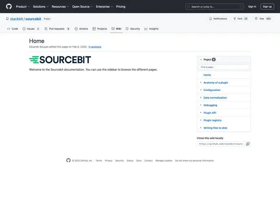Click the Security tab shield icon
The image size is (280, 208).
point(127,29)
